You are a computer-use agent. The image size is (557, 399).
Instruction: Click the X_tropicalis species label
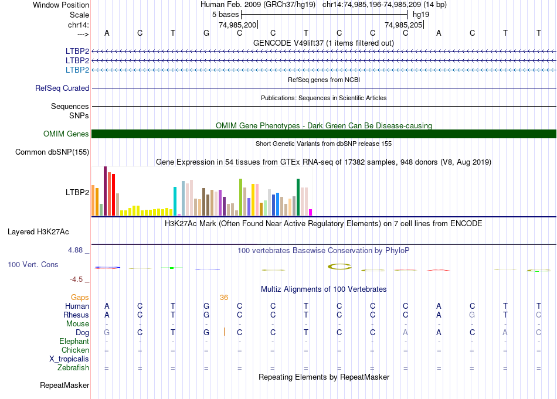point(69,359)
